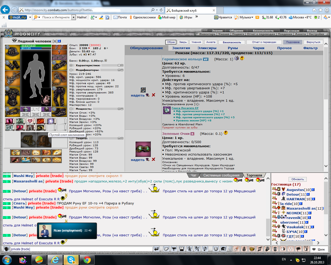331x265 pixels.
Task: Click the info icon next to Detour[11]
Action: (308, 194)
